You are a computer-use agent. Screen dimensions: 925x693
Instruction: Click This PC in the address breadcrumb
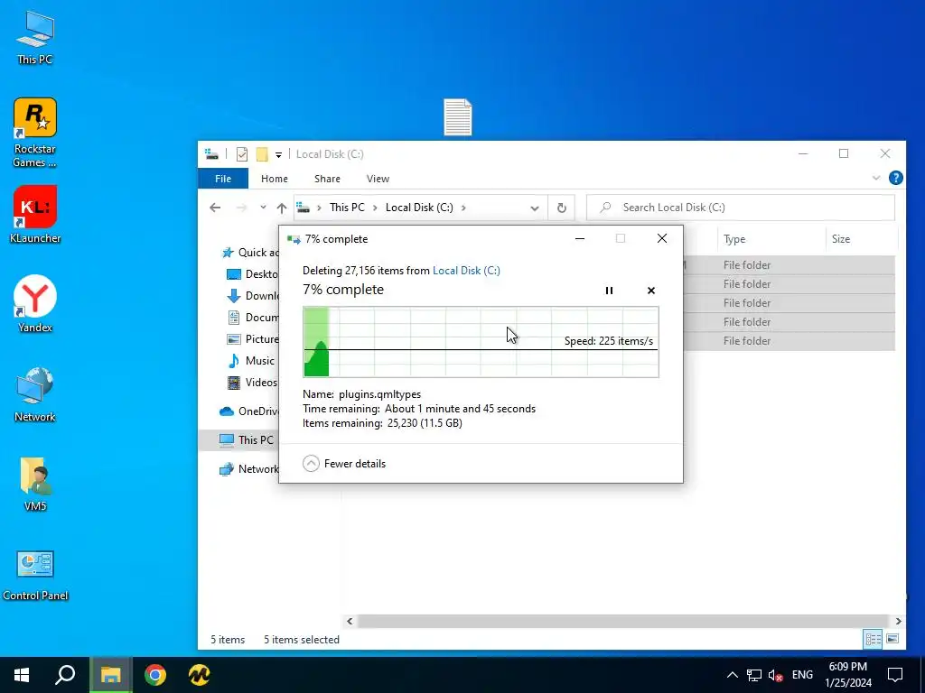tap(347, 208)
